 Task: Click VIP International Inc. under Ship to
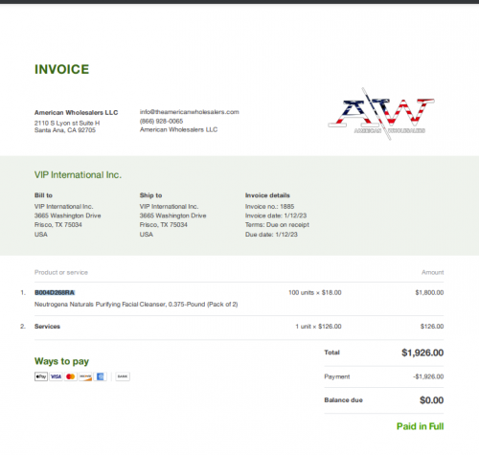169,206
